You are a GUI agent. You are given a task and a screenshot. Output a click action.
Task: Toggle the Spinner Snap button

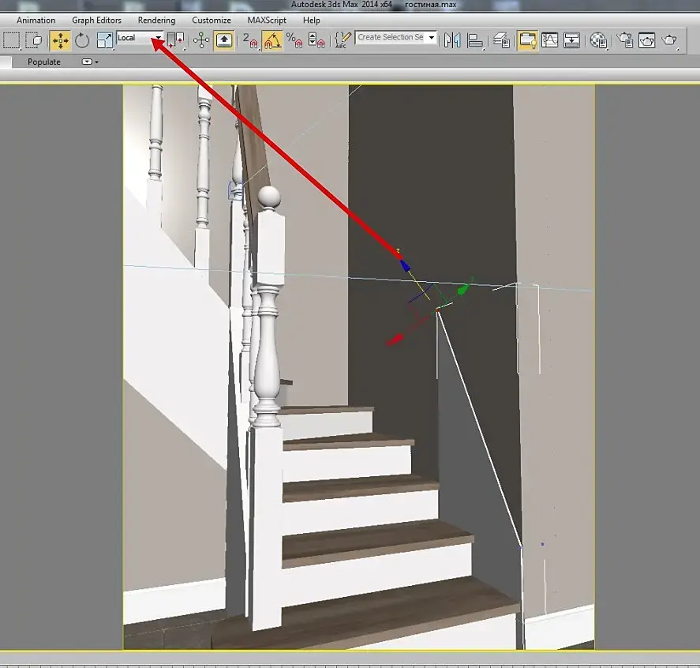(x=316, y=40)
